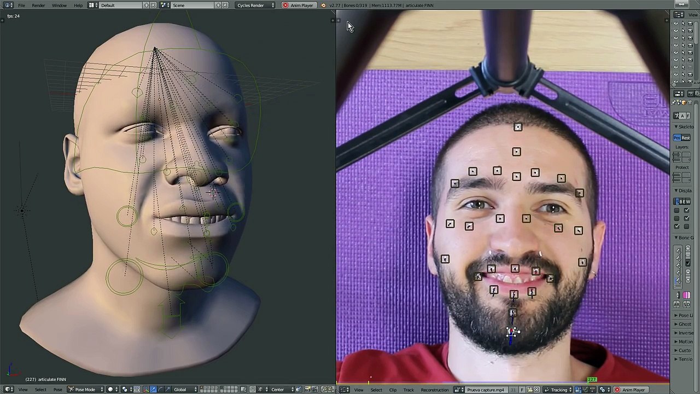700x394 pixels.
Task: Click the Default screen layout name field
Action: click(120, 5)
